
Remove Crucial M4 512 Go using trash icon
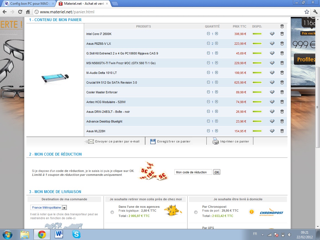[282, 82]
